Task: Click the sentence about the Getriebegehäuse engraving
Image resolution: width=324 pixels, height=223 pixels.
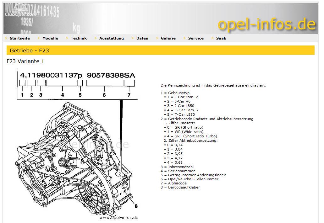Action: point(213,85)
